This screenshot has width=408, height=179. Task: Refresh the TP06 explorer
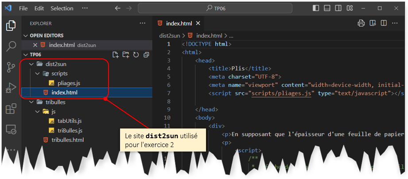coord(136,54)
